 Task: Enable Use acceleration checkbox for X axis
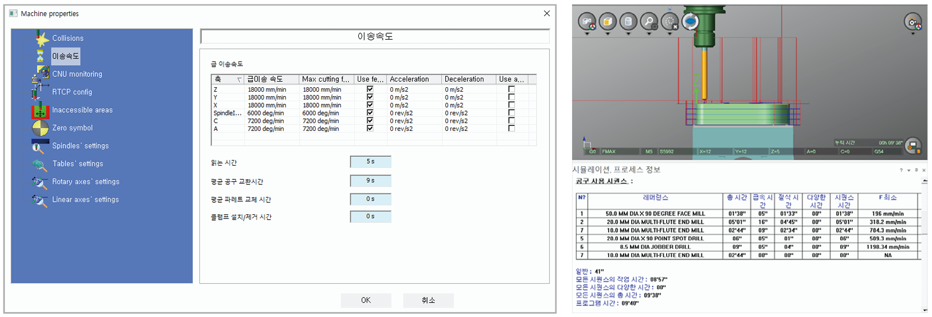pyautogui.click(x=511, y=104)
